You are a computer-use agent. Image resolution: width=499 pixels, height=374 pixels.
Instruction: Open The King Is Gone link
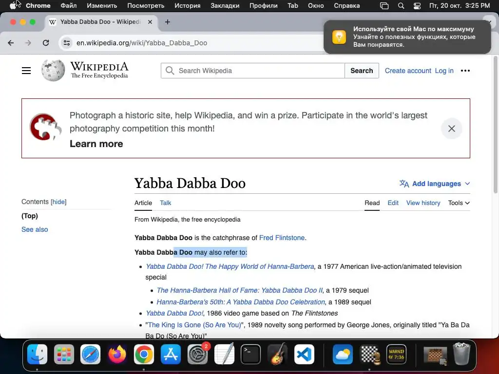(x=194, y=325)
